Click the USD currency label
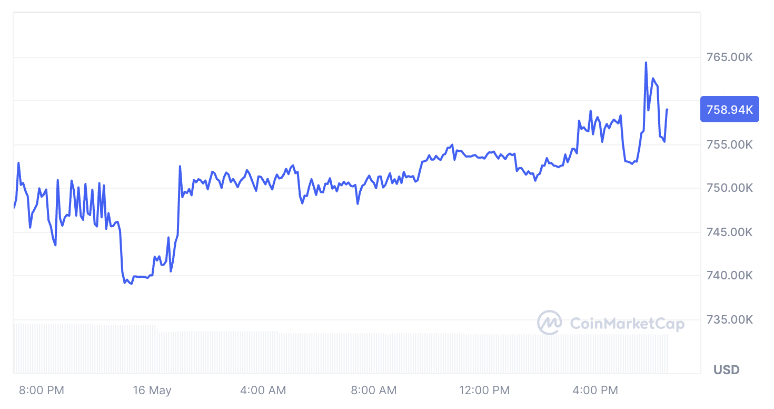Screen dimensions: 774x409 [x=726, y=370]
